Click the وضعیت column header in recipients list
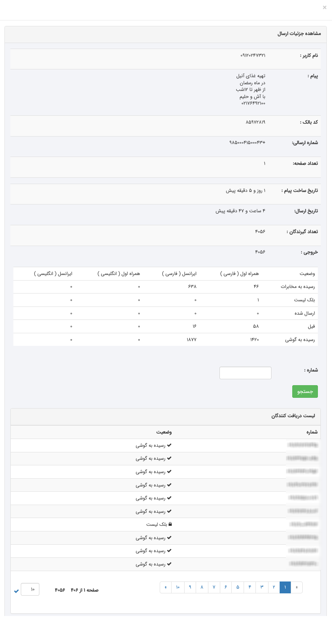This screenshot has width=332, height=639. point(164,432)
